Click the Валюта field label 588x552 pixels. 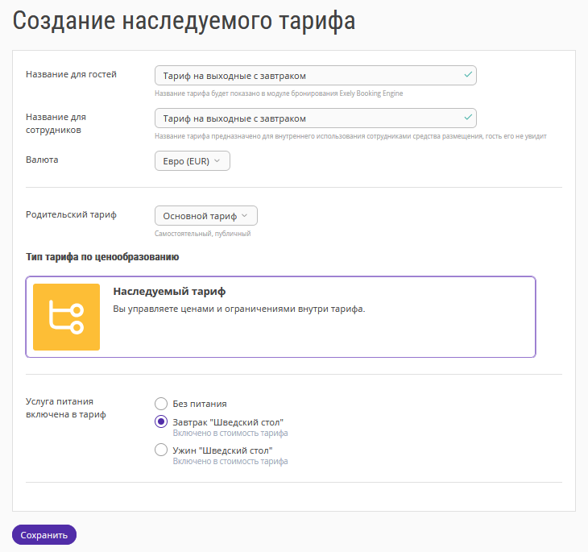(43, 160)
